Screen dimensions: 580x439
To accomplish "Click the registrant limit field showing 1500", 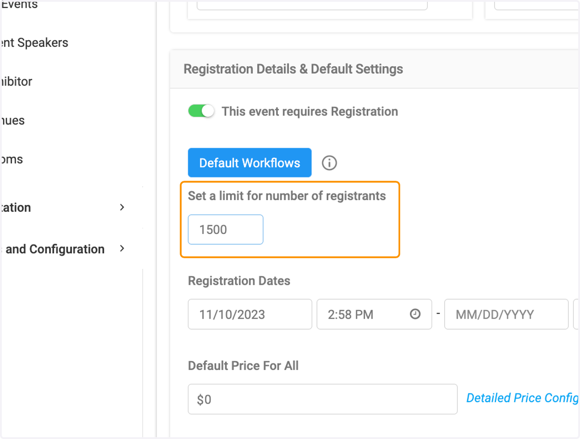I will [226, 230].
